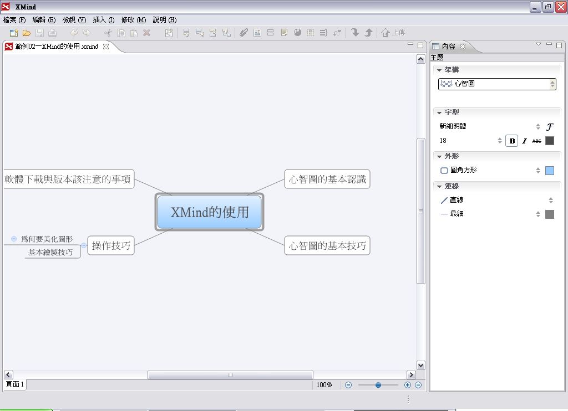Click the New workbook icon
Screen dimensions: 568x411
tap(14, 33)
